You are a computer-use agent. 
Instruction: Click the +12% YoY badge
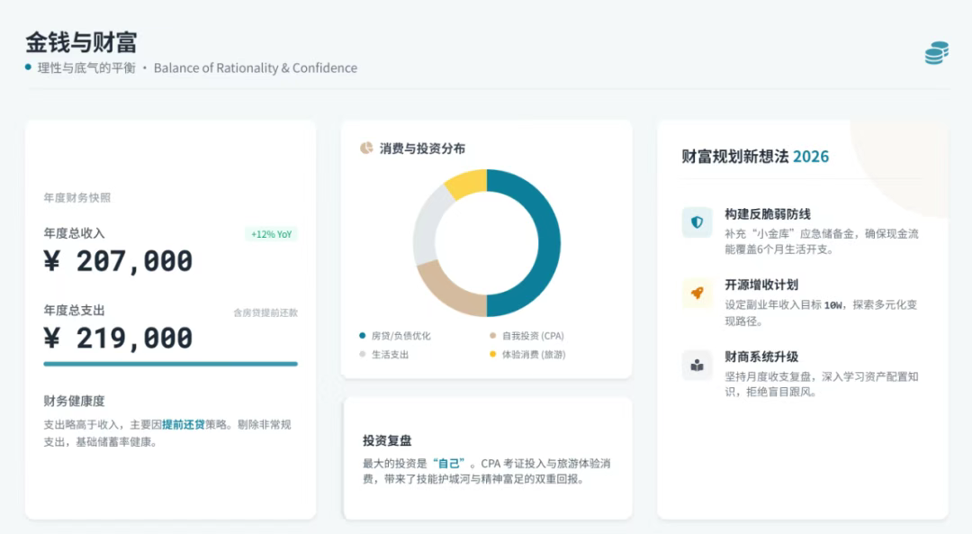click(x=269, y=233)
